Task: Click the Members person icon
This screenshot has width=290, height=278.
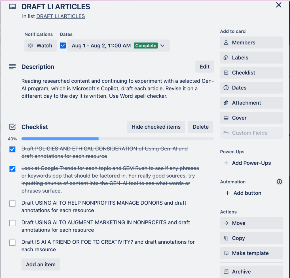Action: (226, 43)
